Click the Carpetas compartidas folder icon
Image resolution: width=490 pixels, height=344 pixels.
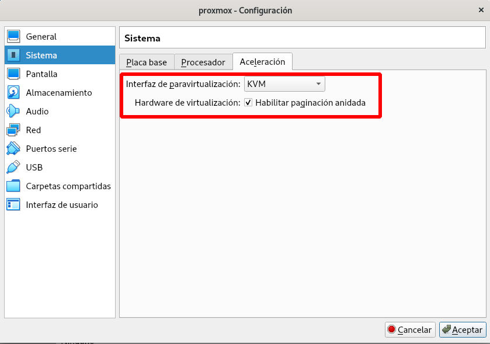[13, 186]
